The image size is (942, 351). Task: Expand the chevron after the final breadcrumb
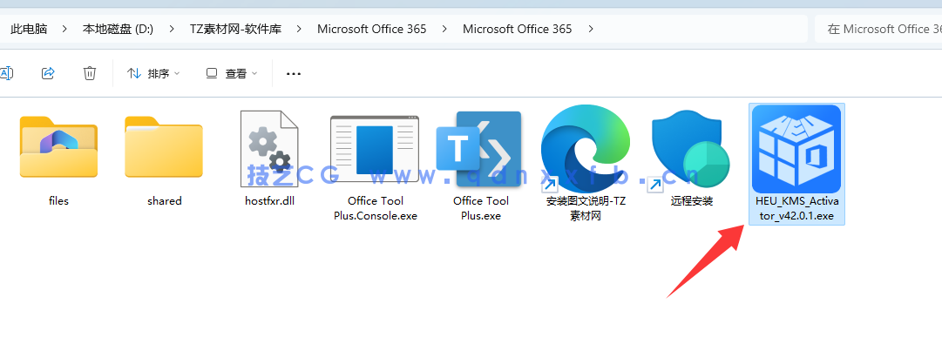coord(591,29)
